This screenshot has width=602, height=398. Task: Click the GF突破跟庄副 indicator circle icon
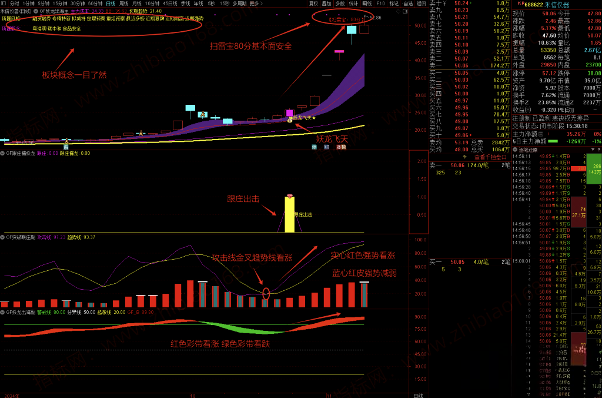point(3,237)
